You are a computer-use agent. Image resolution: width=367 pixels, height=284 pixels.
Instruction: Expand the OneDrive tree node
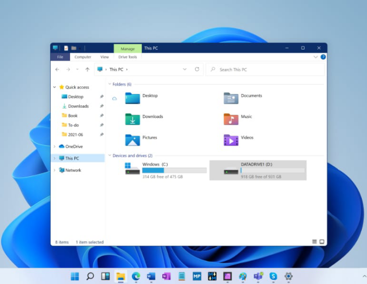[x=55, y=147]
